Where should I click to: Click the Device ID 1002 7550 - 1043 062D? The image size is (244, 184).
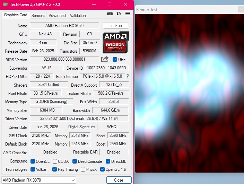tap(107, 68)
